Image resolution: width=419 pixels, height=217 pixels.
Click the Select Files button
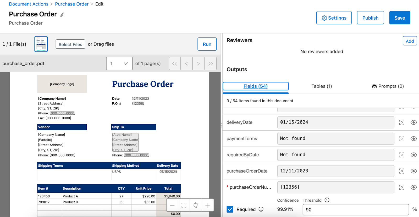click(x=70, y=44)
